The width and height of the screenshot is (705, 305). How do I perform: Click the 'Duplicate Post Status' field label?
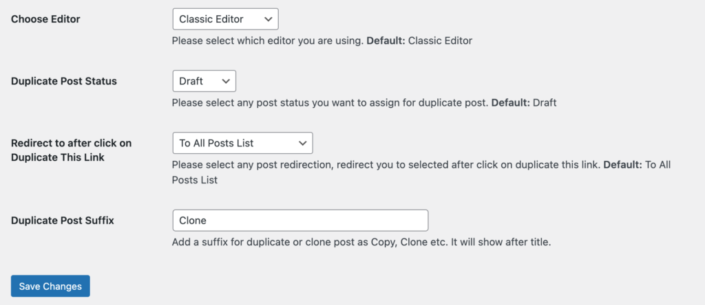click(x=64, y=81)
